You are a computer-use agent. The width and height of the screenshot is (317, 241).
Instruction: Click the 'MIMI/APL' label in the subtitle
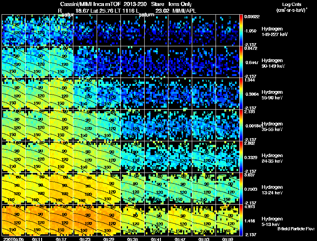click(184, 11)
